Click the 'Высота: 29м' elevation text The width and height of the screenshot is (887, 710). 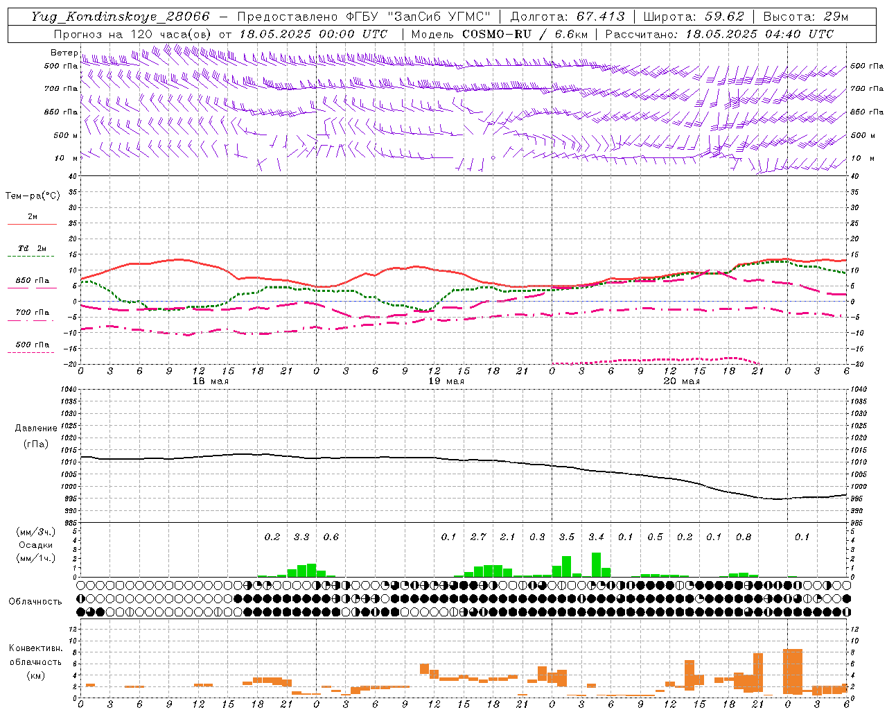coord(807,17)
